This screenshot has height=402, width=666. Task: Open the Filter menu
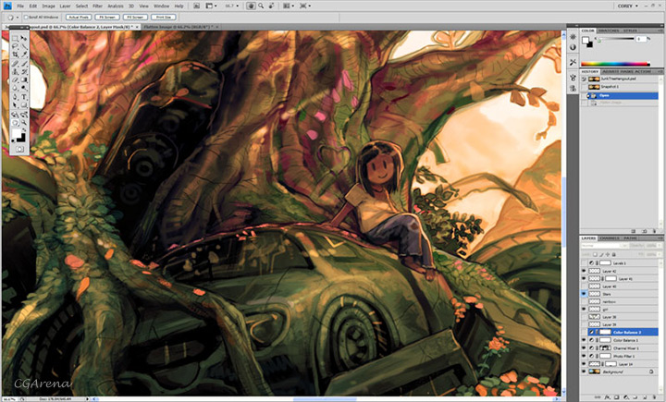click(x=98, y=6)
